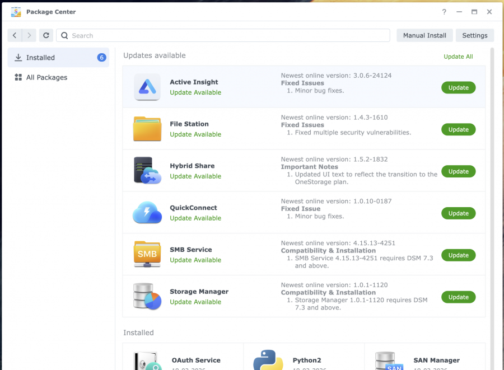Update QuickConnect package
This screenshot has width=504, height=370.
click(x=458, y=213)
